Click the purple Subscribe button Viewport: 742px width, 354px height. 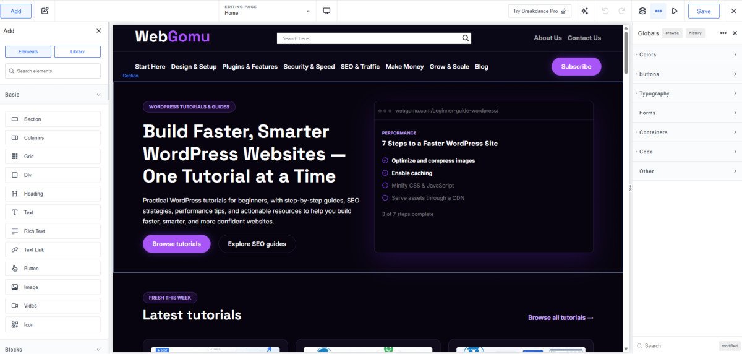click(576, 66)
